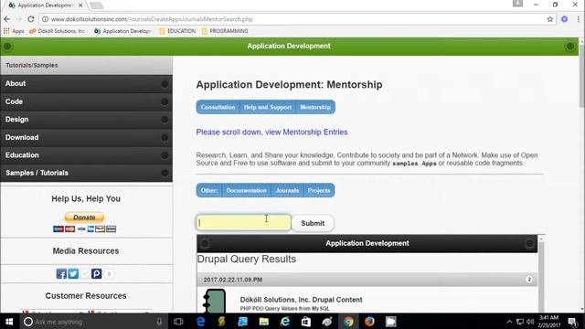This screenshot has width=585, height=329.
Task: Open the Projects tab
Action: (x=319, y=190)
